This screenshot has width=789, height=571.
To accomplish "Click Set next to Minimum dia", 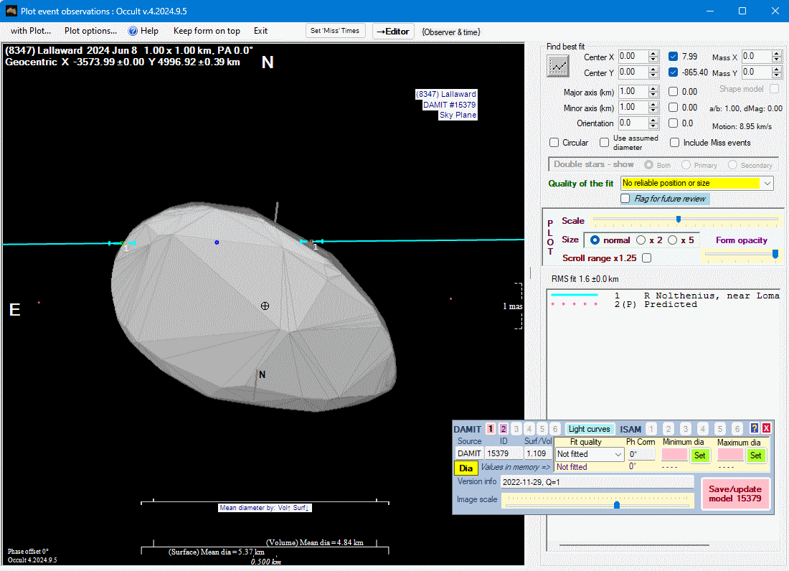I will (x=699, y=455).
